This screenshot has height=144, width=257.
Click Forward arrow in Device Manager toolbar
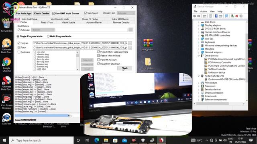(199, 16)
